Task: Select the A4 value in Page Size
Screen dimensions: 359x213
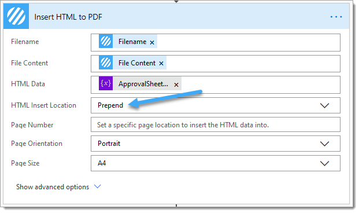Action: (x=102, y=163)
